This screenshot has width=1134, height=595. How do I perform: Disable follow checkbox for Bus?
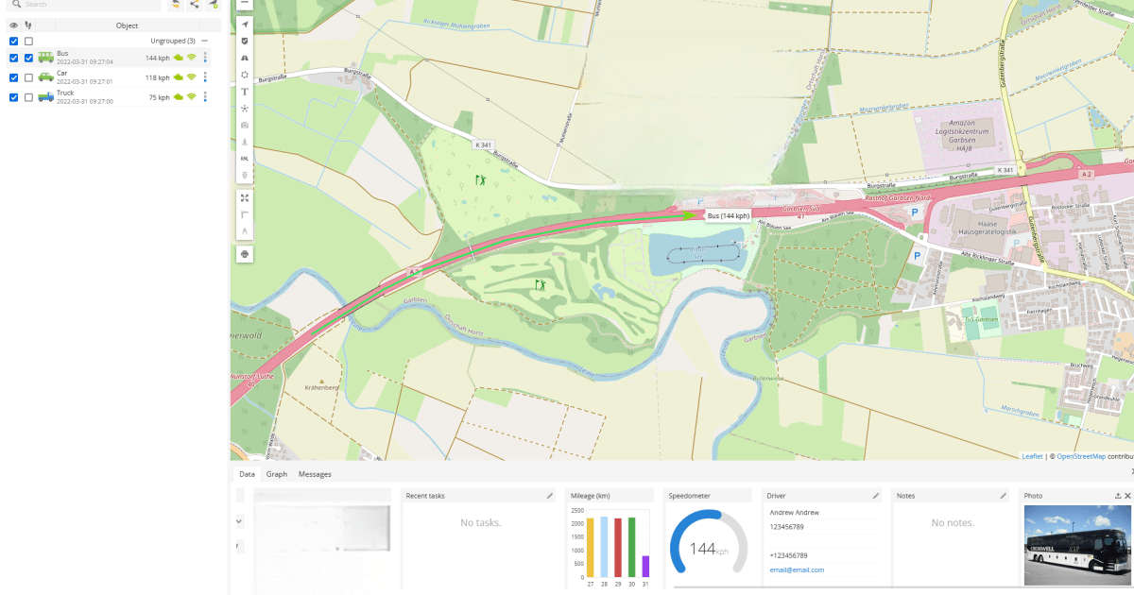click(28, 58)
